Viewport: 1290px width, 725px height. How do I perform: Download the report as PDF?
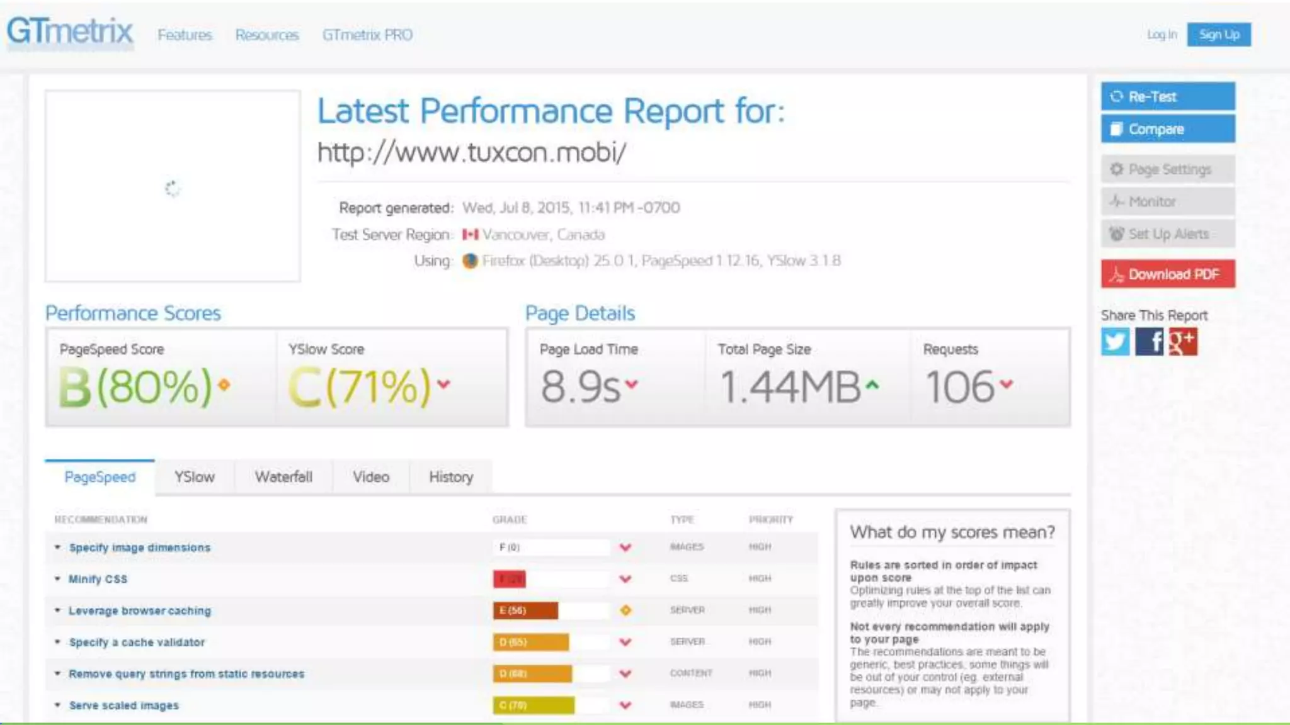pyautogui.click(x=1167, y=274)
